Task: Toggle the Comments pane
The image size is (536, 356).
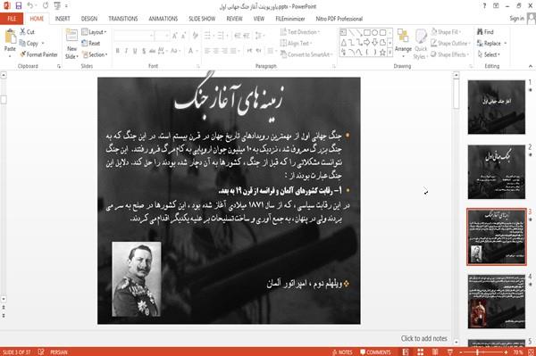Action: point(375,352)
